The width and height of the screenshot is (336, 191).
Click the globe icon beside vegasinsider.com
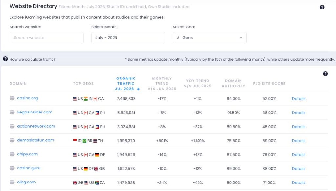tap(12, 112)
